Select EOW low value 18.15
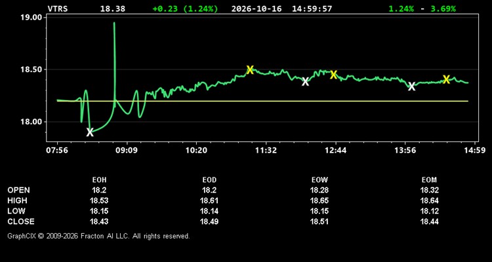Image resolution: width=492 pixels, height=262 pixels. (319, 211)
